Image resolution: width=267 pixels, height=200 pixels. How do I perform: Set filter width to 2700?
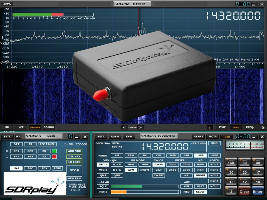[x=186, y=170]
